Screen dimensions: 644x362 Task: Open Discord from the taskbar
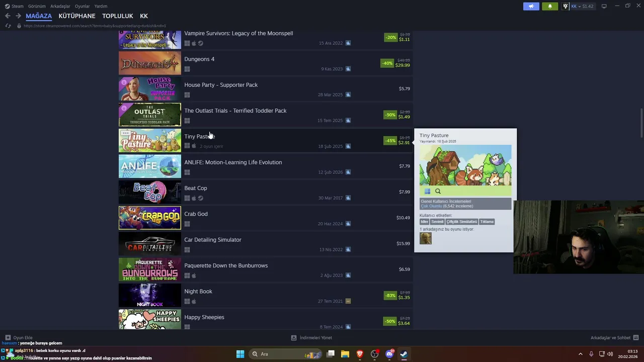coord(389,354)
